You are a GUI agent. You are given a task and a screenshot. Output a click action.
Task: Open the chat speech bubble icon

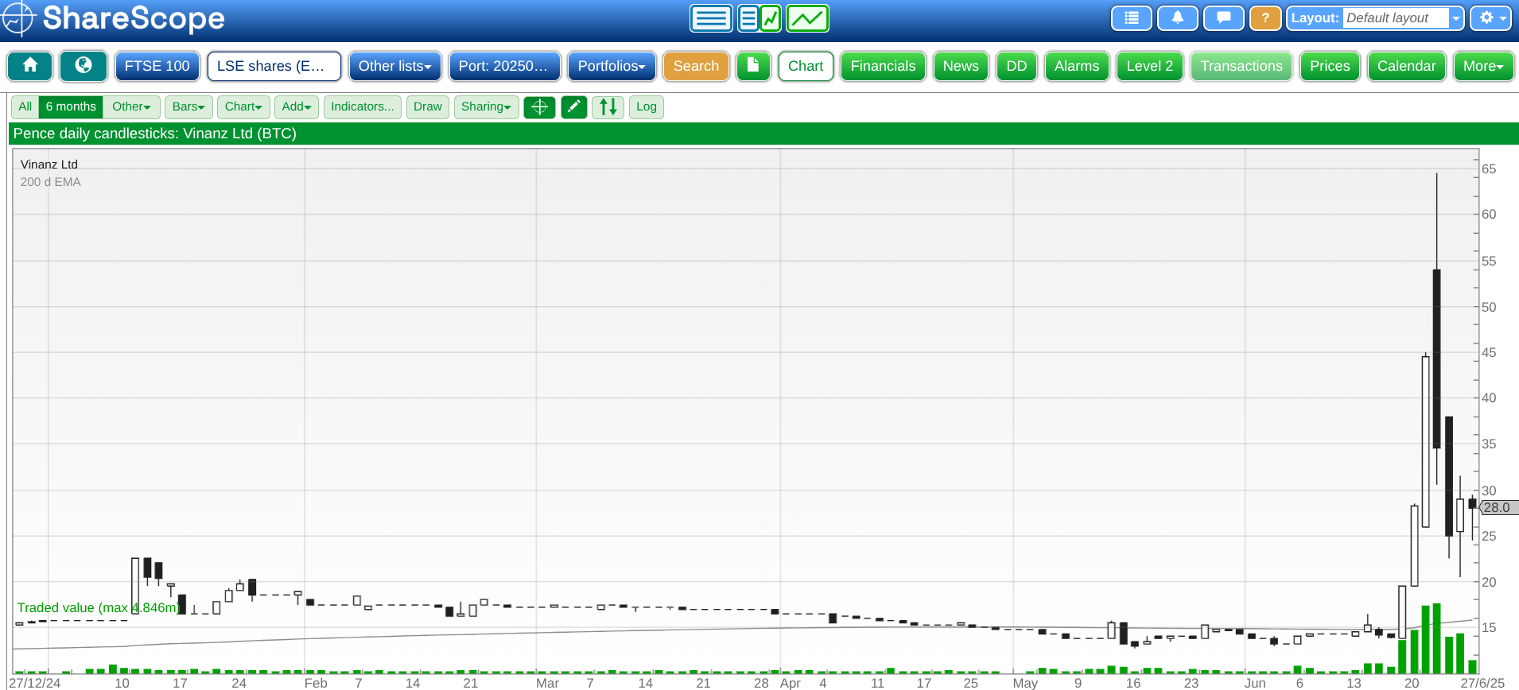[1223, 17]
